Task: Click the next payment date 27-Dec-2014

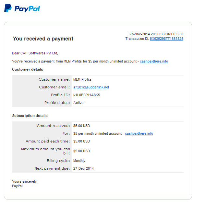Action: pyautogui.click(x=83, y=168)
